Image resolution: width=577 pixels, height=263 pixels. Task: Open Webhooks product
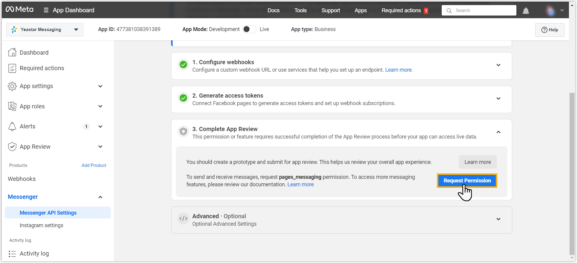(22, 179)
